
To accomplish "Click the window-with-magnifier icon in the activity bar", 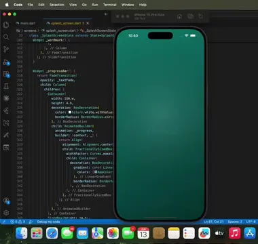I will [6, 148].
